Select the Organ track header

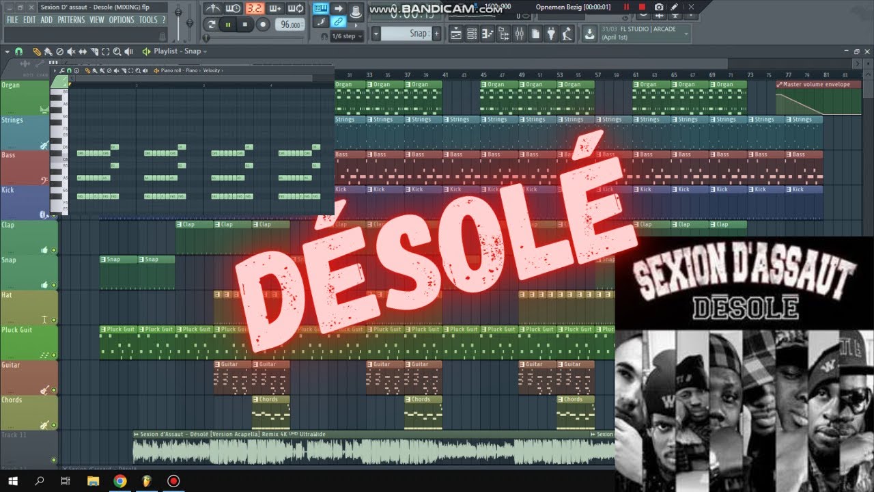click(x=25, y=97)
